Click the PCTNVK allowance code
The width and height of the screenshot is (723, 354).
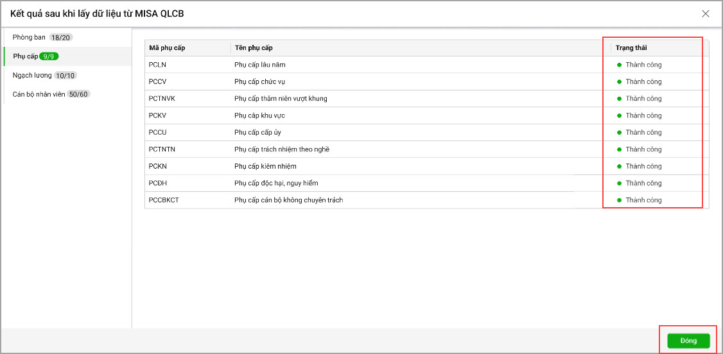(162, 99)
